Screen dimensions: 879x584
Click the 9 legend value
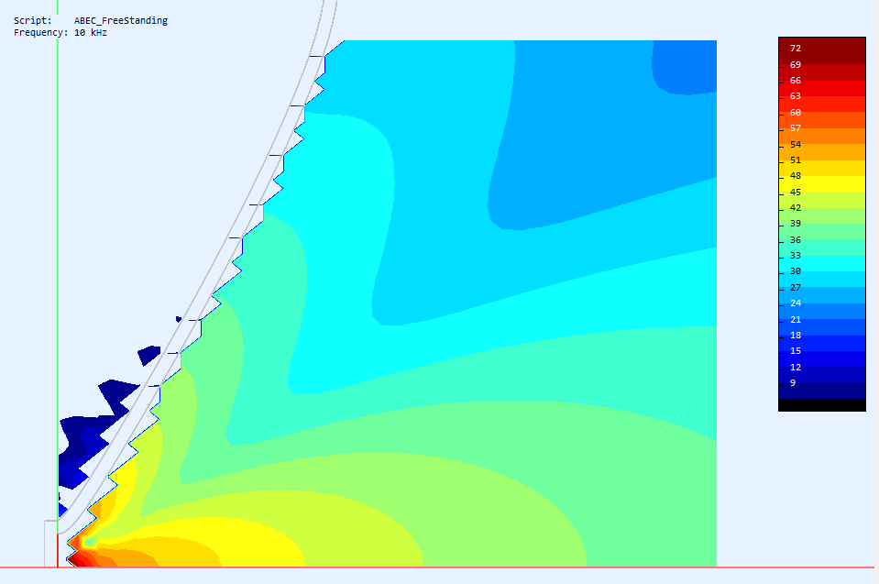click(793, 382)
